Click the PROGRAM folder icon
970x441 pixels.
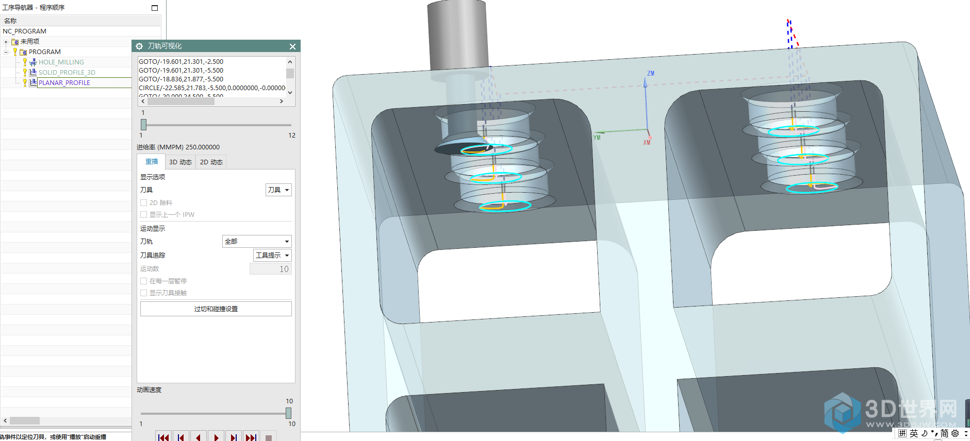(23, 52)
